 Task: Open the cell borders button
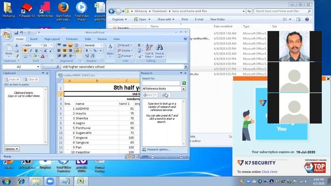pyautogui.click(x=25, y=56)
